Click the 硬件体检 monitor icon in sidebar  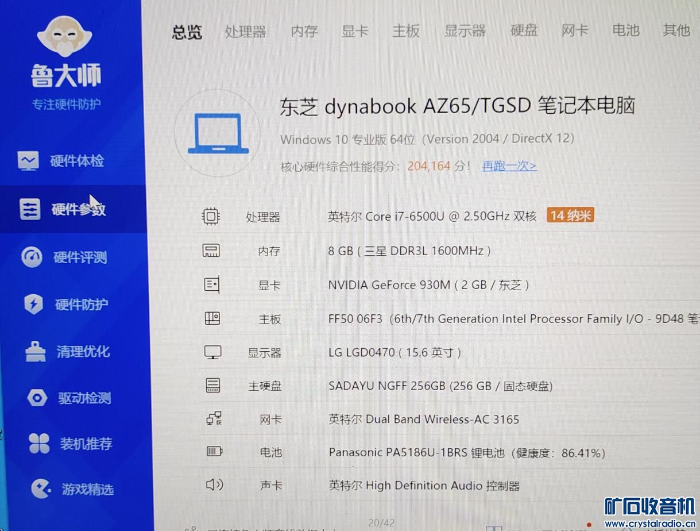pos(28,161)
